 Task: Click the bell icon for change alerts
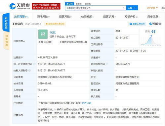coord(47,24)
